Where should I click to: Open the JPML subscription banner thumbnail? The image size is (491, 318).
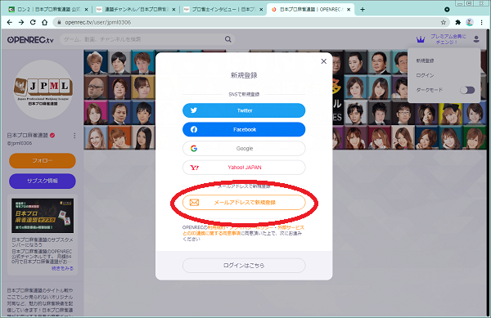point(43,216)
